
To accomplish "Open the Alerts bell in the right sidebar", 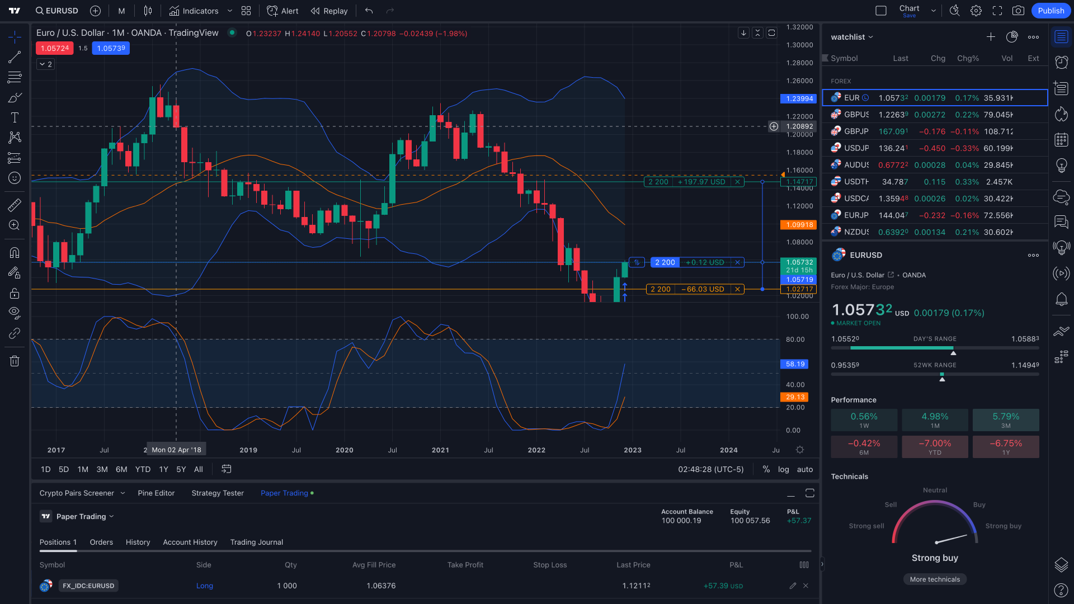I will pos(1061,300).
